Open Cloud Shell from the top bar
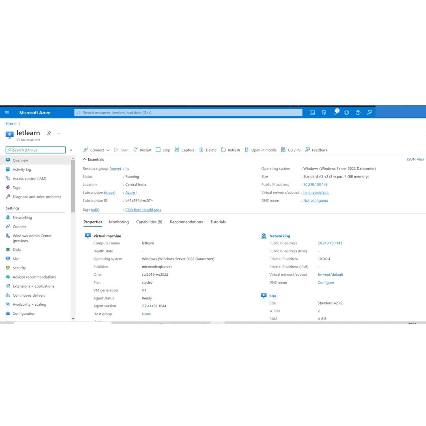Screen dimensions: 426x426 pyautogui.click(x=312, y=112)
